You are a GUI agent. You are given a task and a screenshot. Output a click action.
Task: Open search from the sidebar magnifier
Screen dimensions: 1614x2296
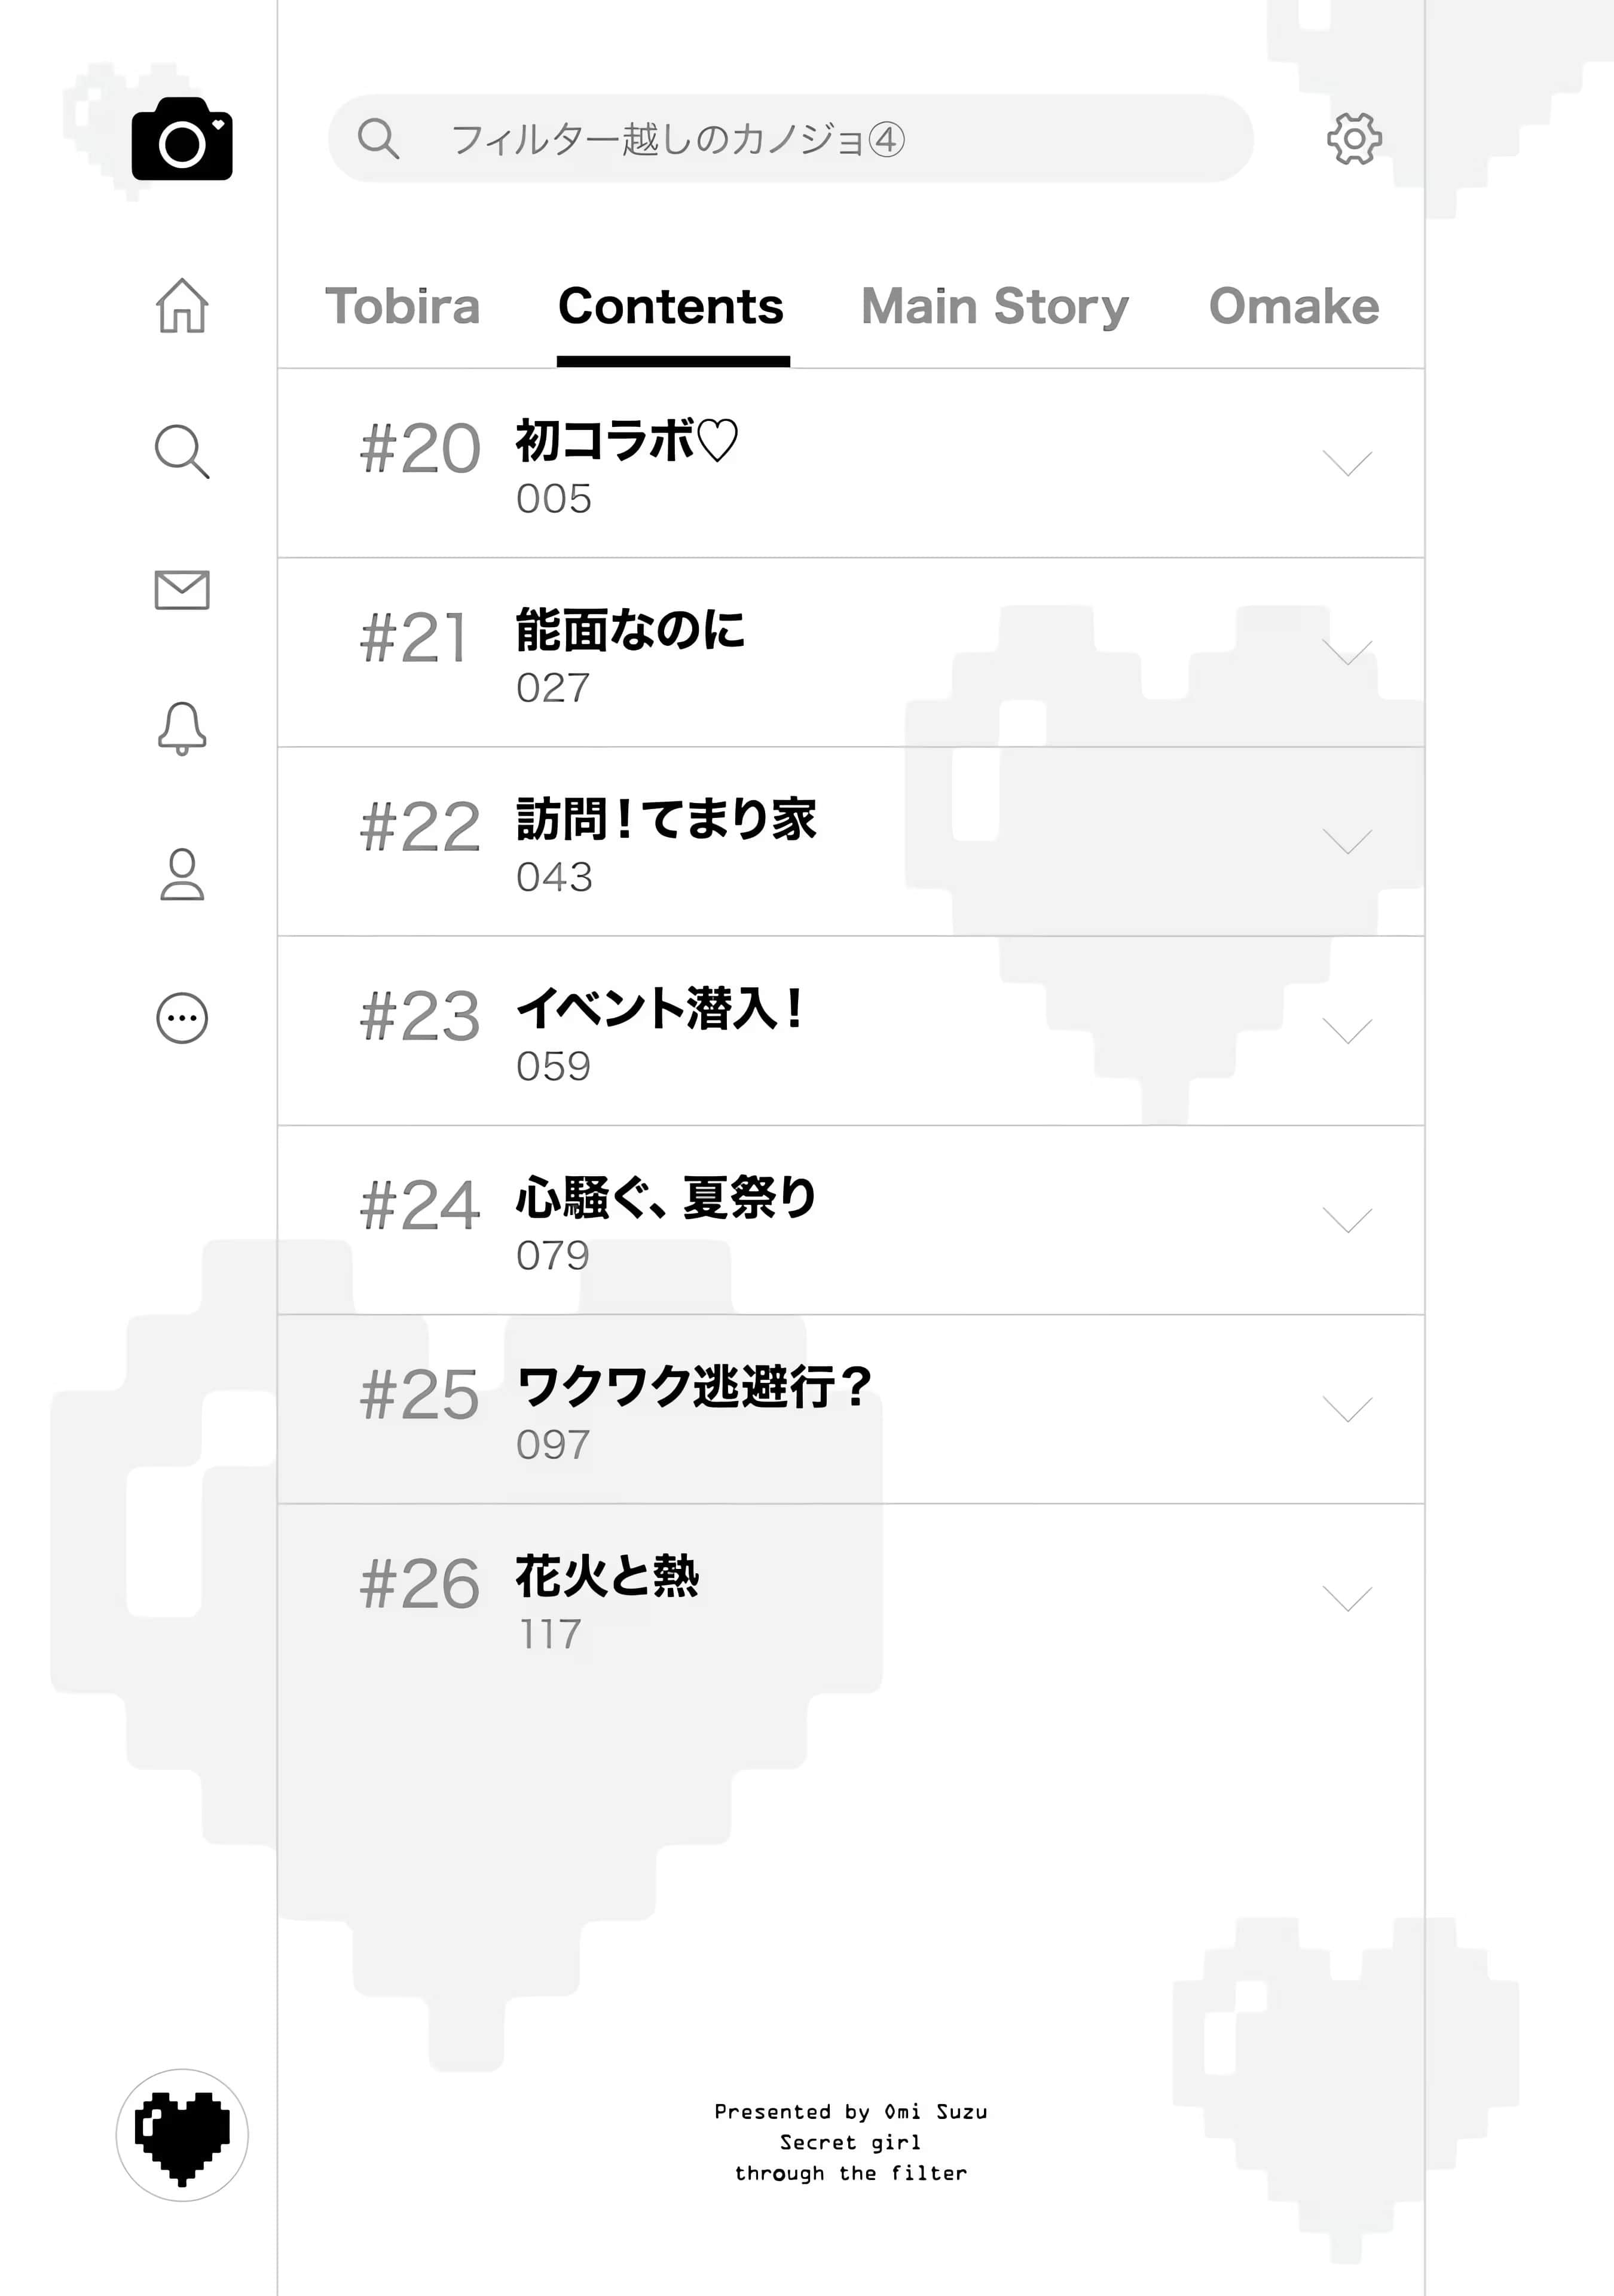coord(182,451)
